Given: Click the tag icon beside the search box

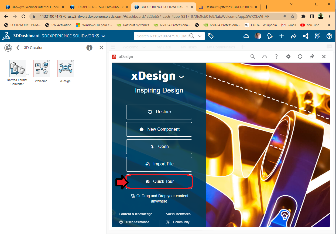Looking at the screenshot, I should [211, 36].
